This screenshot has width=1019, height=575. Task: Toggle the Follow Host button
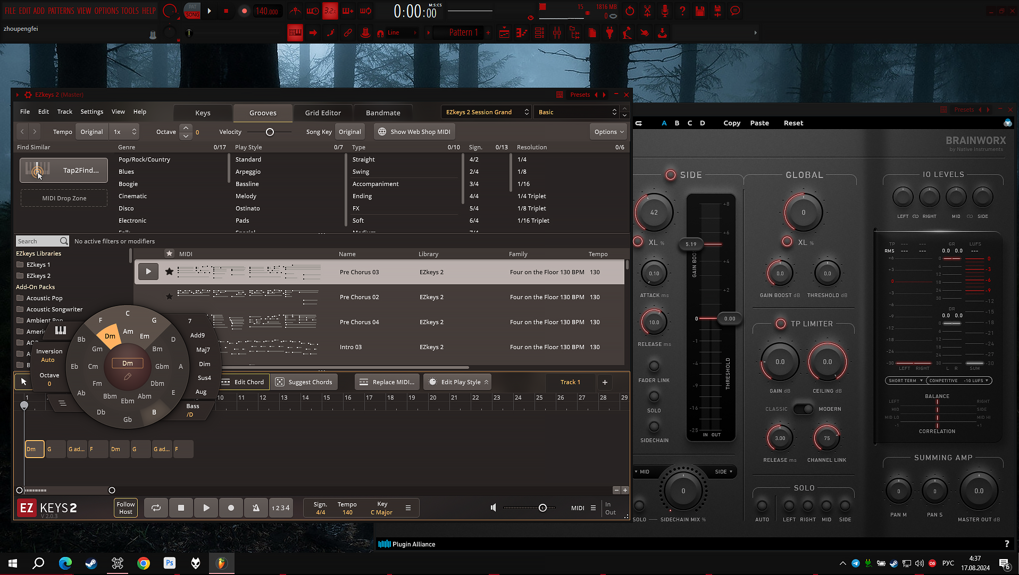click(126, 508)
